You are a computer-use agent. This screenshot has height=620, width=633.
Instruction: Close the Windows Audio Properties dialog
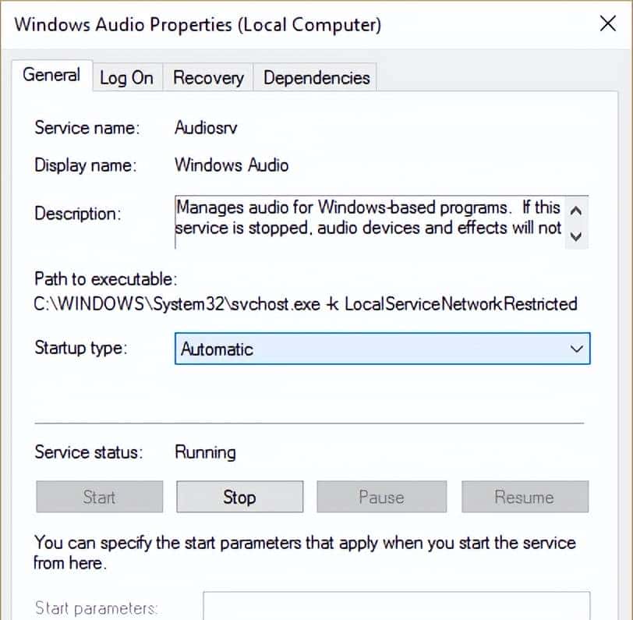[607, 23]
